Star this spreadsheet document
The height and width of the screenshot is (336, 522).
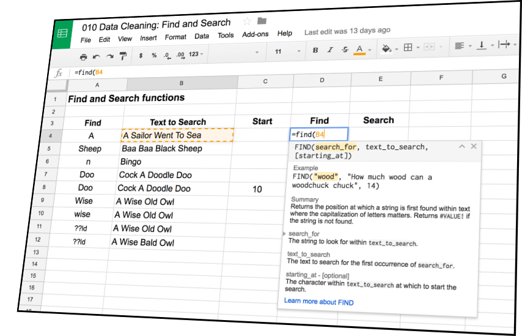point(247,21)
